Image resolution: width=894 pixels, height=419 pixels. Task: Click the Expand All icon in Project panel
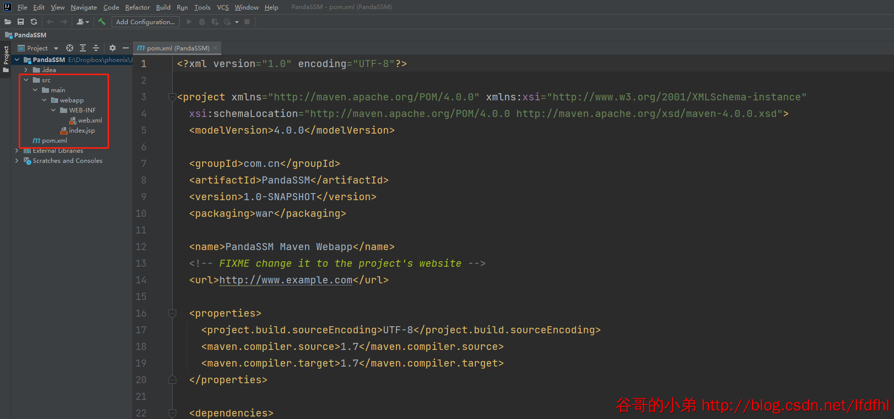pyautogui.click(x=83, y=48)
